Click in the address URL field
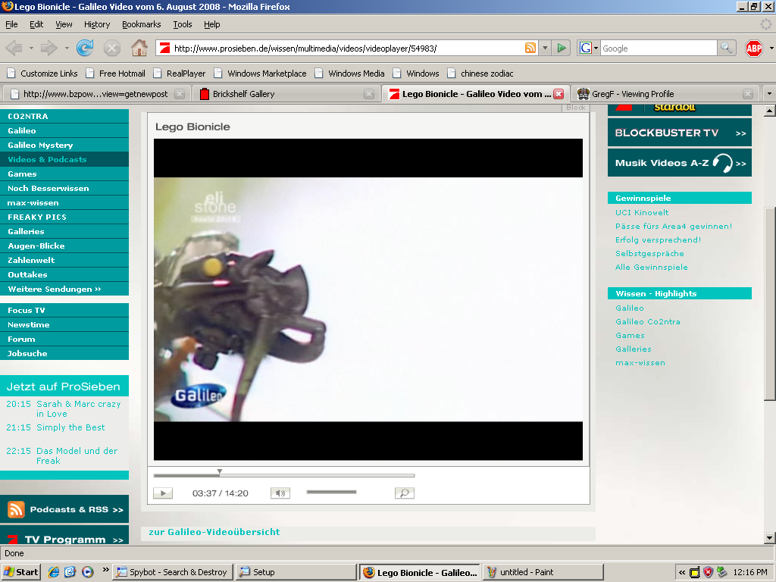Screen dimensions: 776x582 pyautogui.click(x=346, y=48)
